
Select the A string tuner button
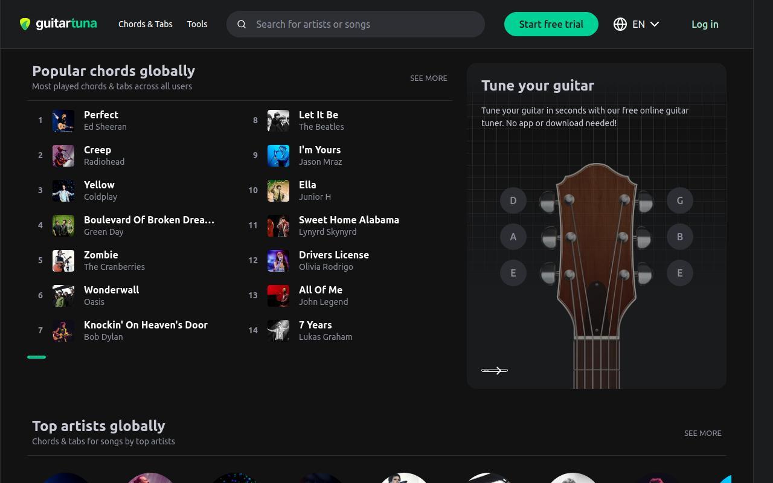[513, 237]
